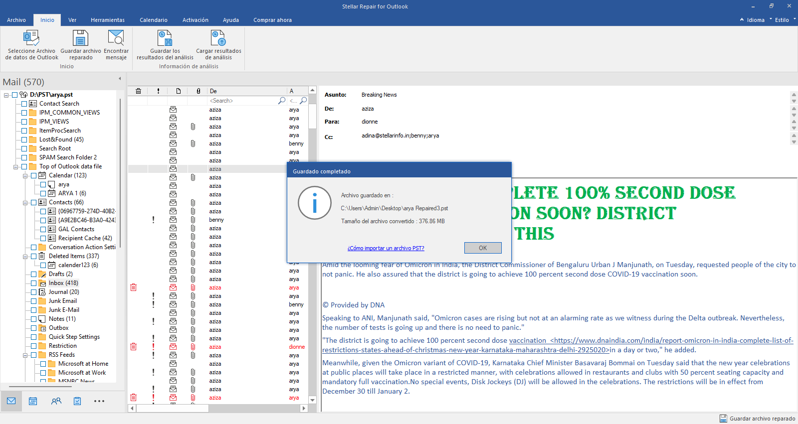
Task: Toggle Calendar (123) checkbox
Action: click(x=33, y=175)
